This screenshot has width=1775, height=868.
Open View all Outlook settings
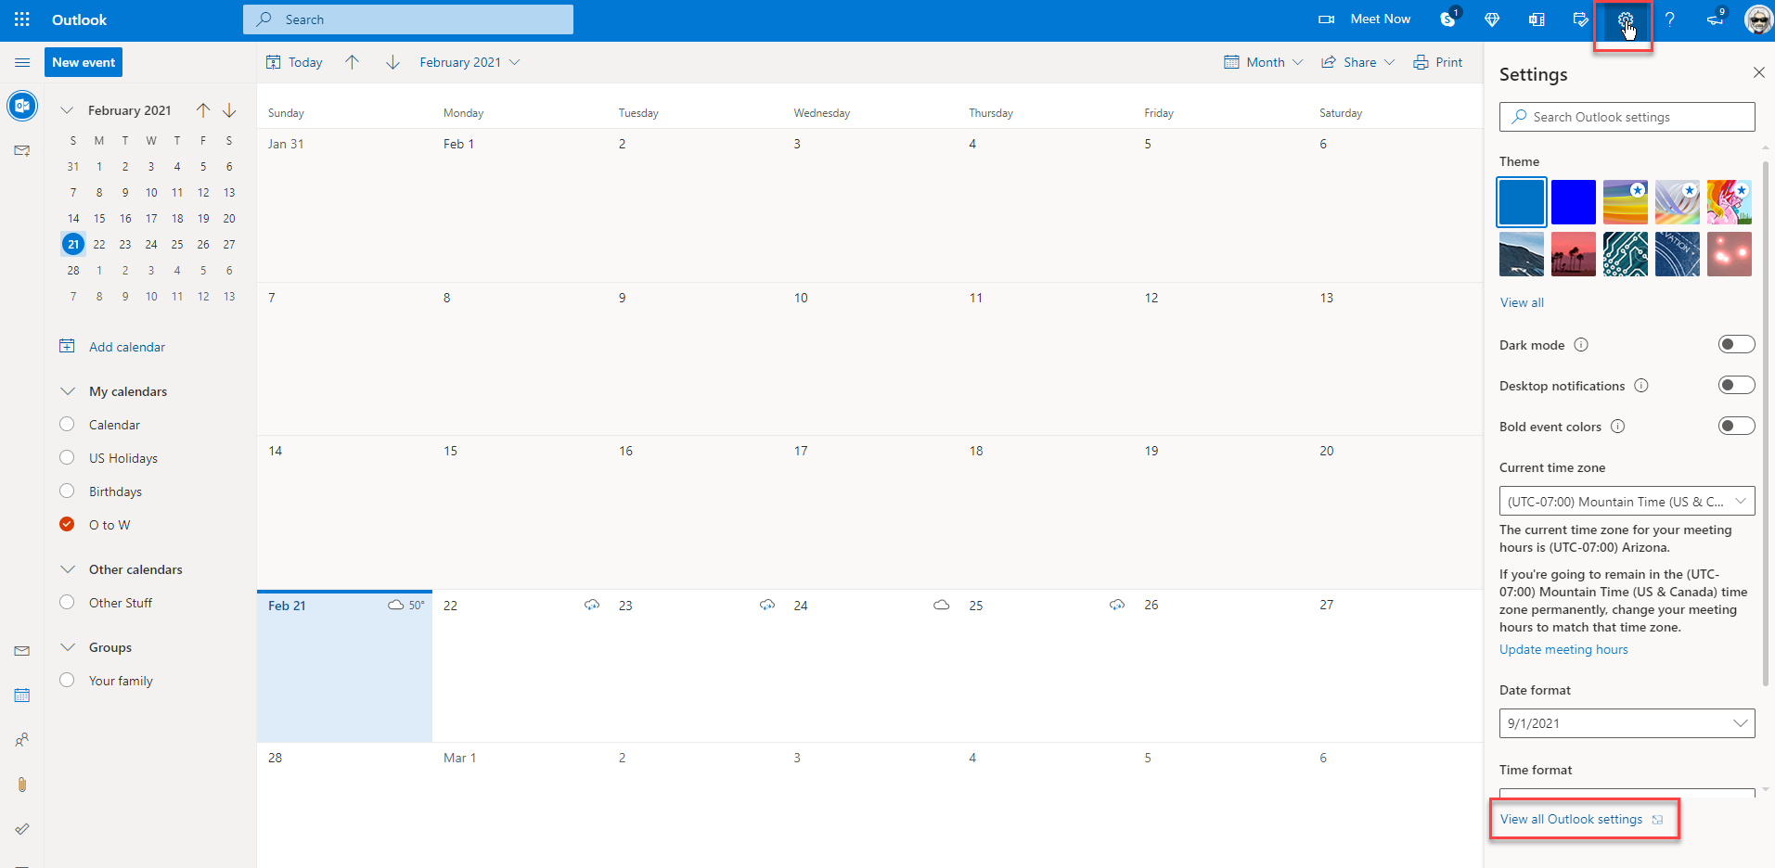pyautogui.click(x=1581, y=820)
